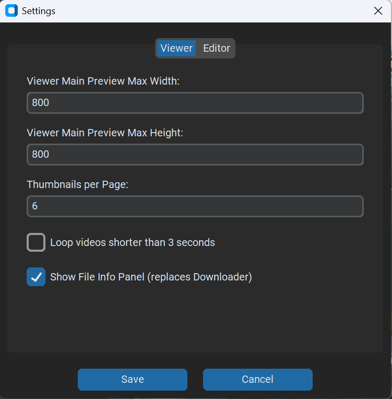Viewport: 392px width, 399px height.
Task: Focus the Viewer Main Preview Max Width field
Action: point(195,103)
